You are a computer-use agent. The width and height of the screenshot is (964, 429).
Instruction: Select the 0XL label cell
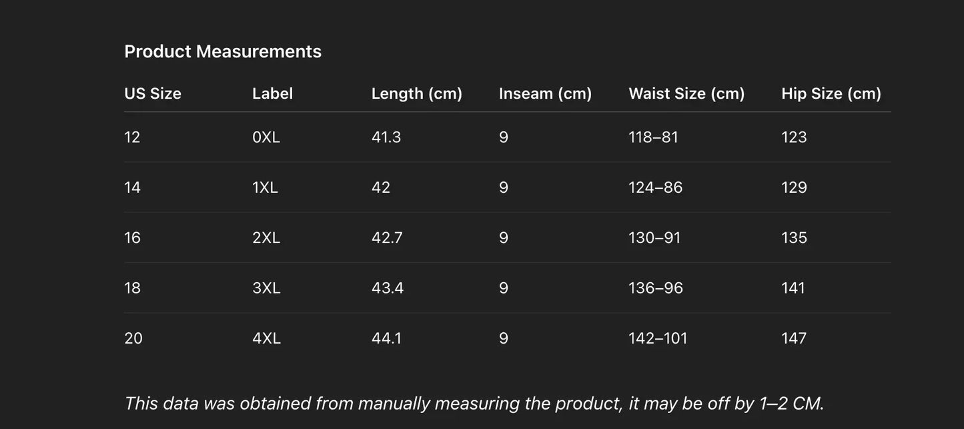point(266,137)
